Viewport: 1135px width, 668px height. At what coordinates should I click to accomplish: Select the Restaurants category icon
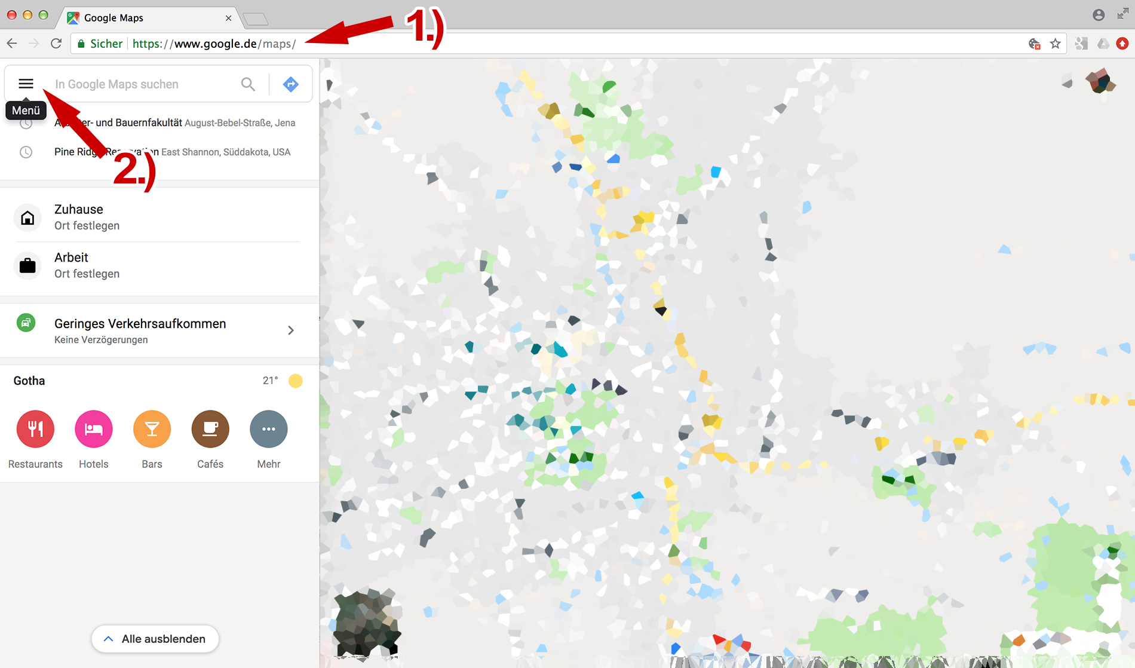35,429
